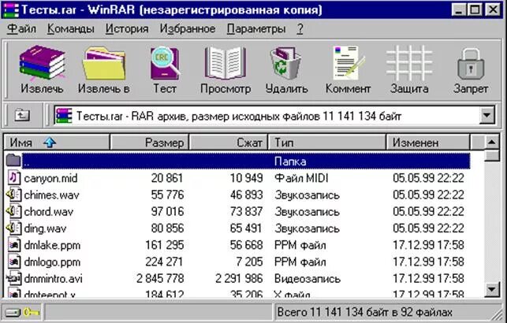Click the Файл MIDI type cell
507x323 pixels.
pyautogui.click(x=301, y=178)
